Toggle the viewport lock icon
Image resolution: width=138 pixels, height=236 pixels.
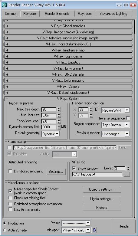[94, 230]
